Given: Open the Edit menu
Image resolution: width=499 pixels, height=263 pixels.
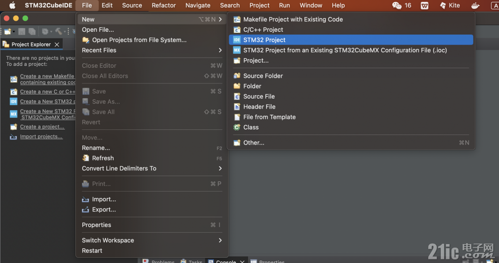Looking at the screenshot, I should click(x=107, y=6).
